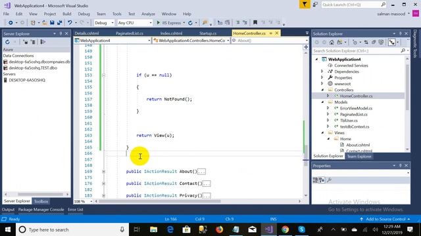Click the Solution Explorer Home icon
This screenshot has height=236, width=421.
tap(332, 42)
